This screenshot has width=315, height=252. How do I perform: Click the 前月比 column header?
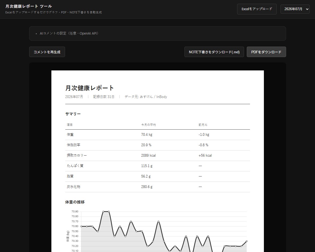tap(203, 125)
